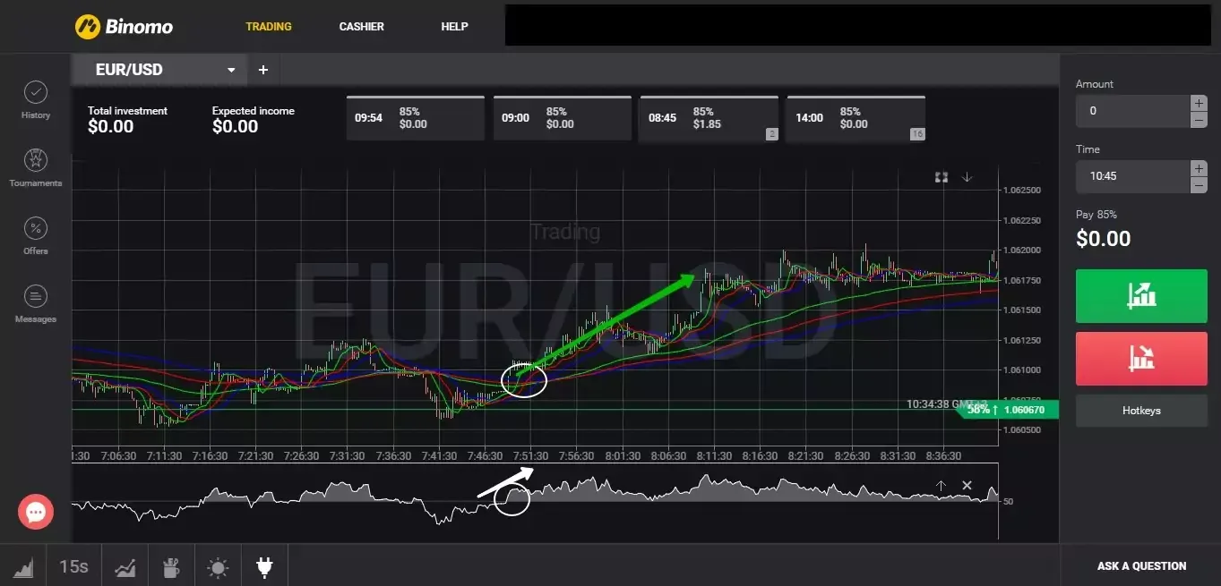Click the badge 2 on the 08:45 card
Viewport: 1221px width, 586px height.
point(771,134)
